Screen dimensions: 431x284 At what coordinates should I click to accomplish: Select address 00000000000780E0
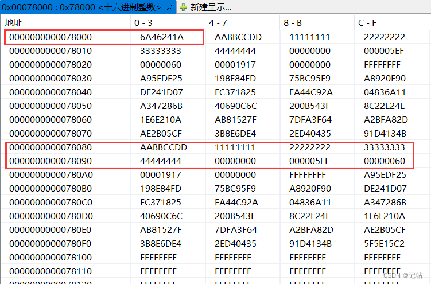pos(50,229)
